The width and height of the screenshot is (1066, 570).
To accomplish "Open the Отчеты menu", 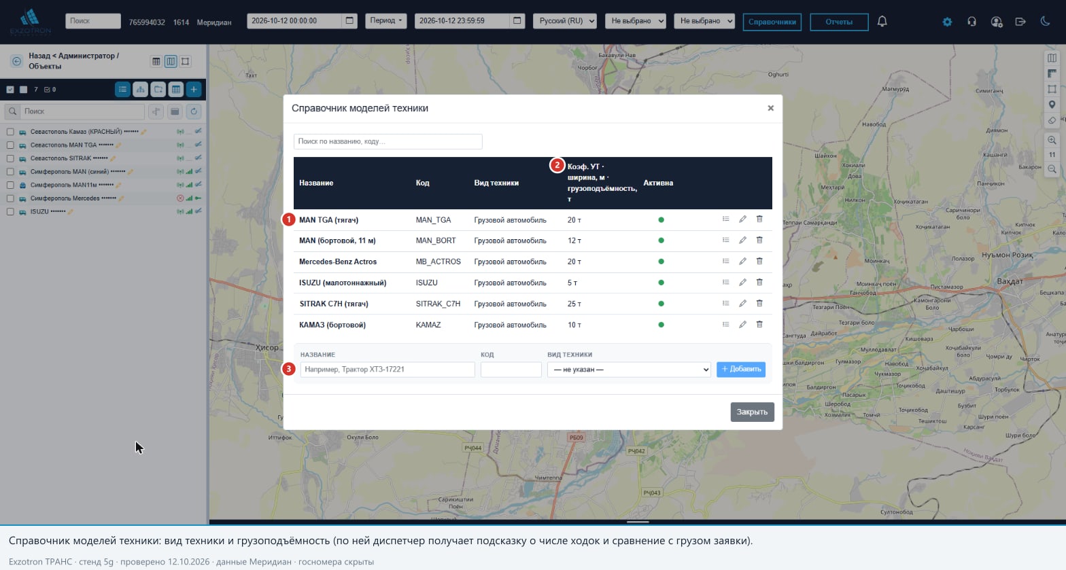I will pos(839,22).
